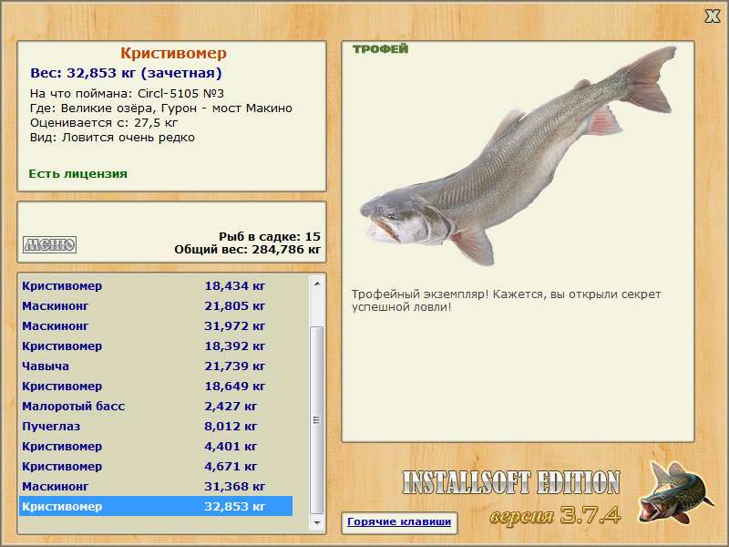Screen dimensions: 729x547
Task: Click Оценивается с: 27,5 кг line
Action: tap(104, 123)
